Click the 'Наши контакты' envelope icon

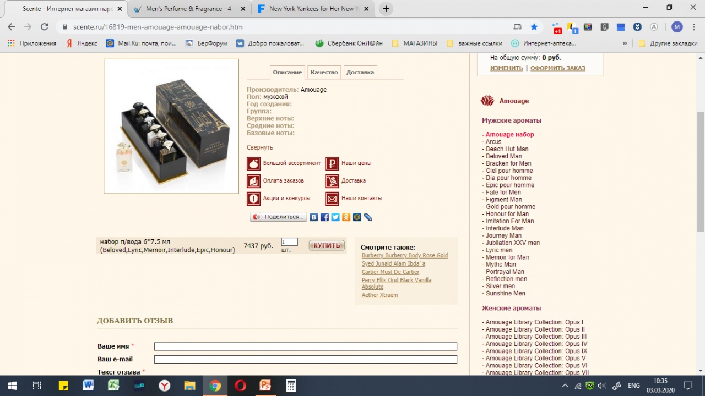[x=332, y=199]
